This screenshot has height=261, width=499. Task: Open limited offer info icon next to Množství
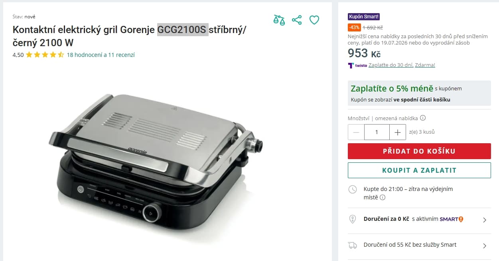tap(423, 118)
